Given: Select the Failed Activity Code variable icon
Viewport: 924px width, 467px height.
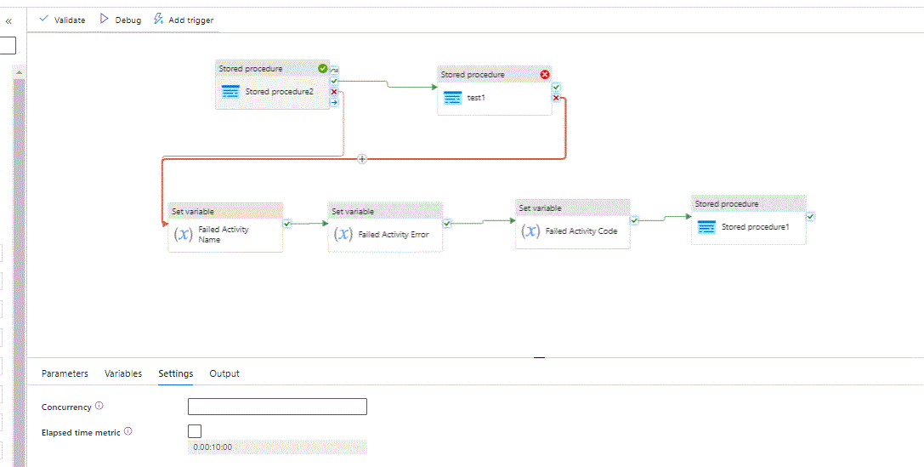Looking at the screenshot, I should click(530, 231).
